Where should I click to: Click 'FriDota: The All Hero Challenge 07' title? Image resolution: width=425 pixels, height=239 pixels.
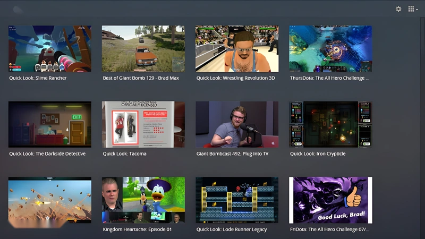tap(329, 229)
